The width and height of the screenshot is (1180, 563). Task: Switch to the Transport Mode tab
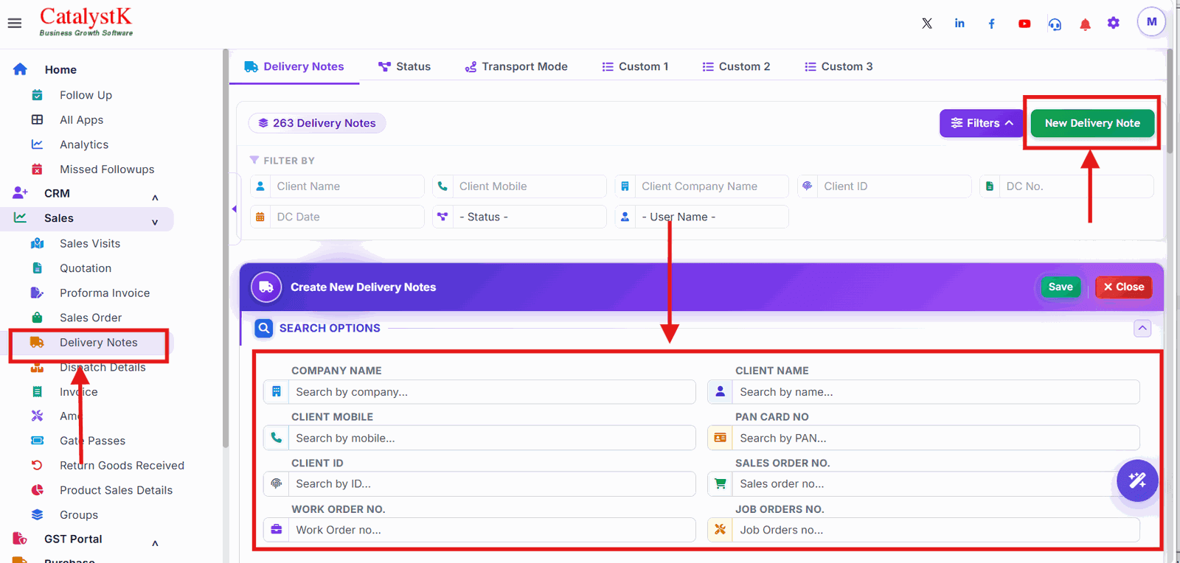pyautogui.click(x=516, y=66)
